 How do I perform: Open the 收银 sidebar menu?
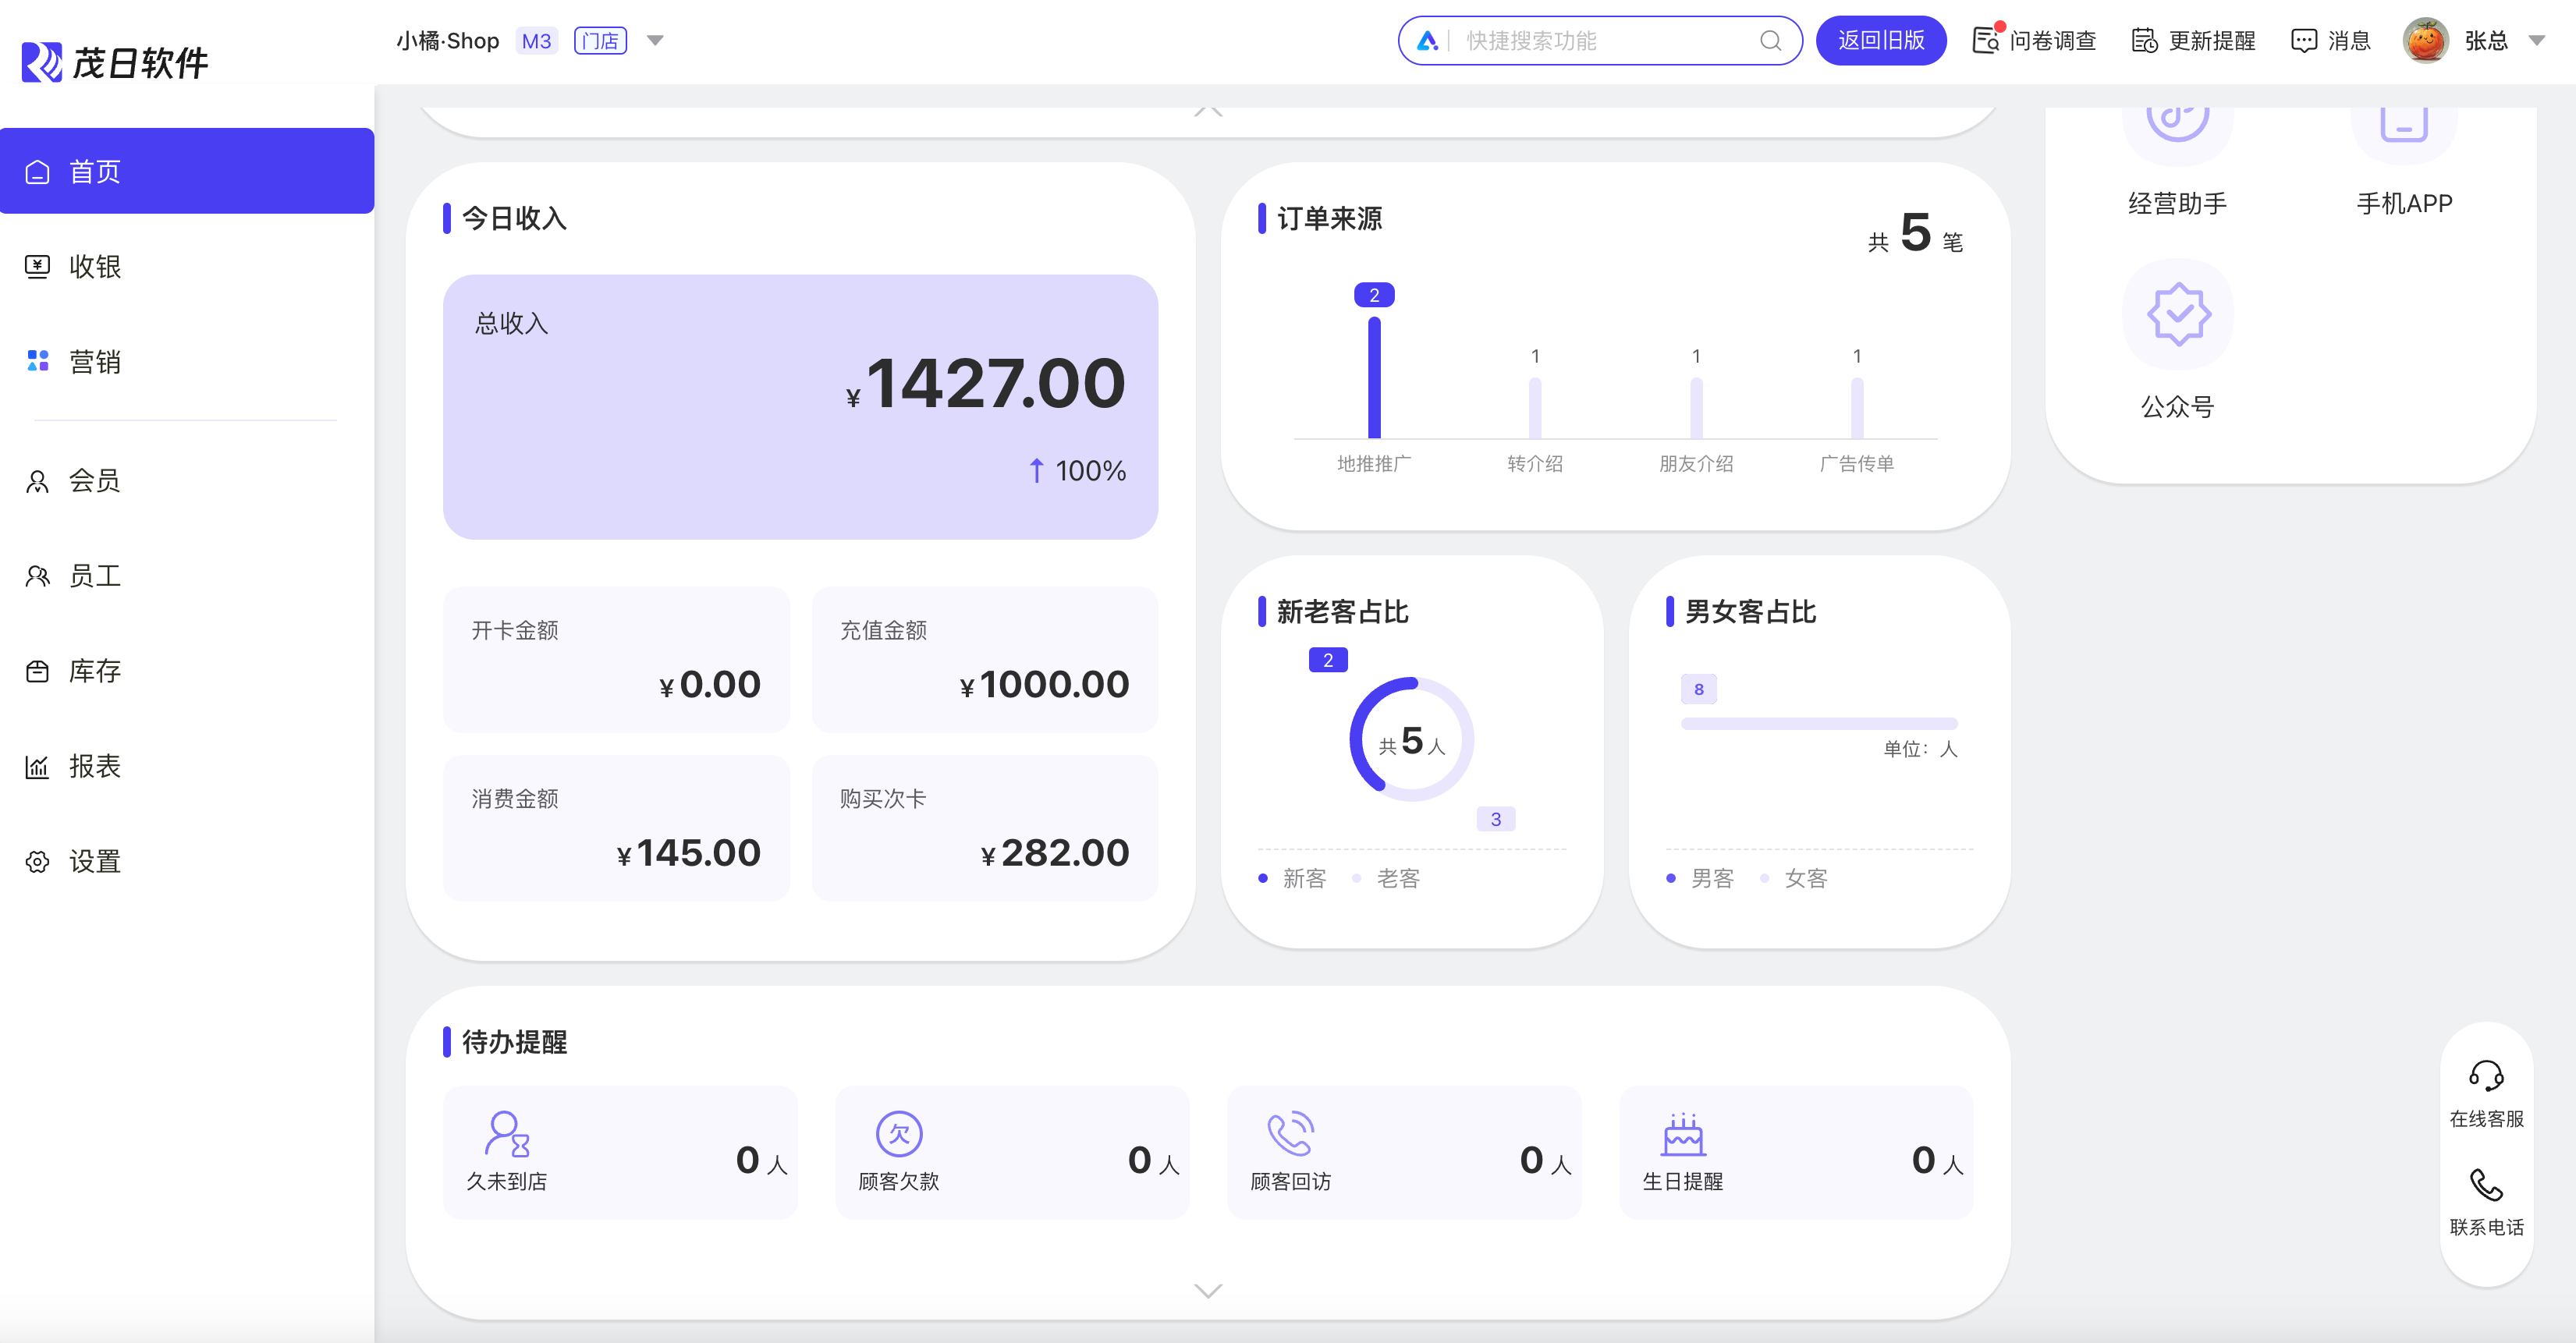pyautogui.click(x=95, y=266)
